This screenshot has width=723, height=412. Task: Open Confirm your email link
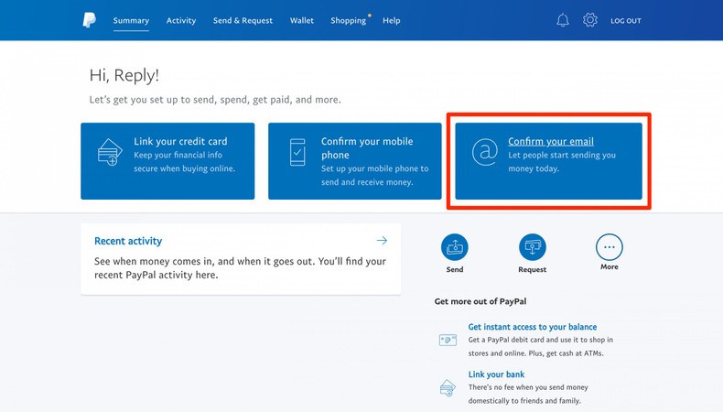pyautogui.click(x=551, y=141)
